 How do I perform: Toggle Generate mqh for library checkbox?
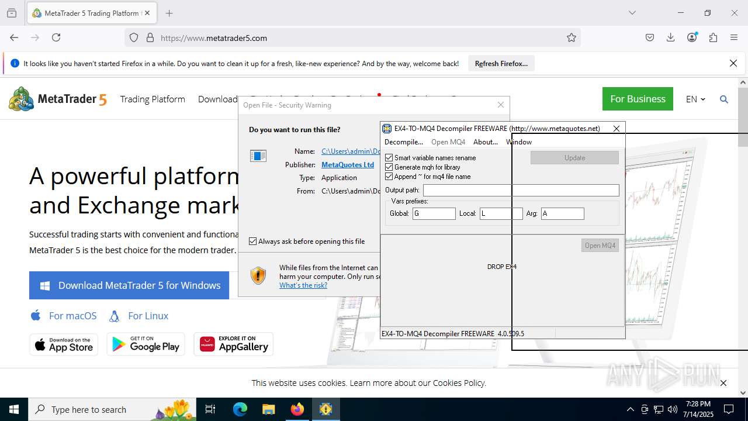[x=389, y=167]
